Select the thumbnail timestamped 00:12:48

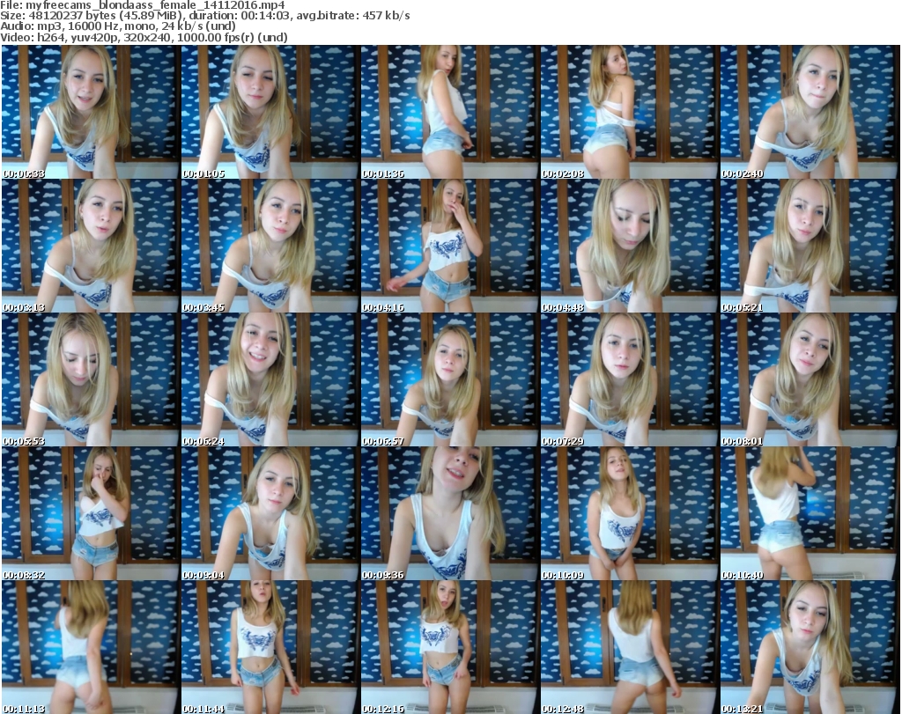[629, 647]
